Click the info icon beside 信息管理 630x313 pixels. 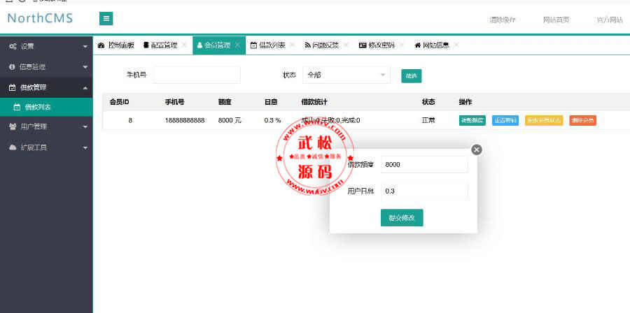point(12,67)
